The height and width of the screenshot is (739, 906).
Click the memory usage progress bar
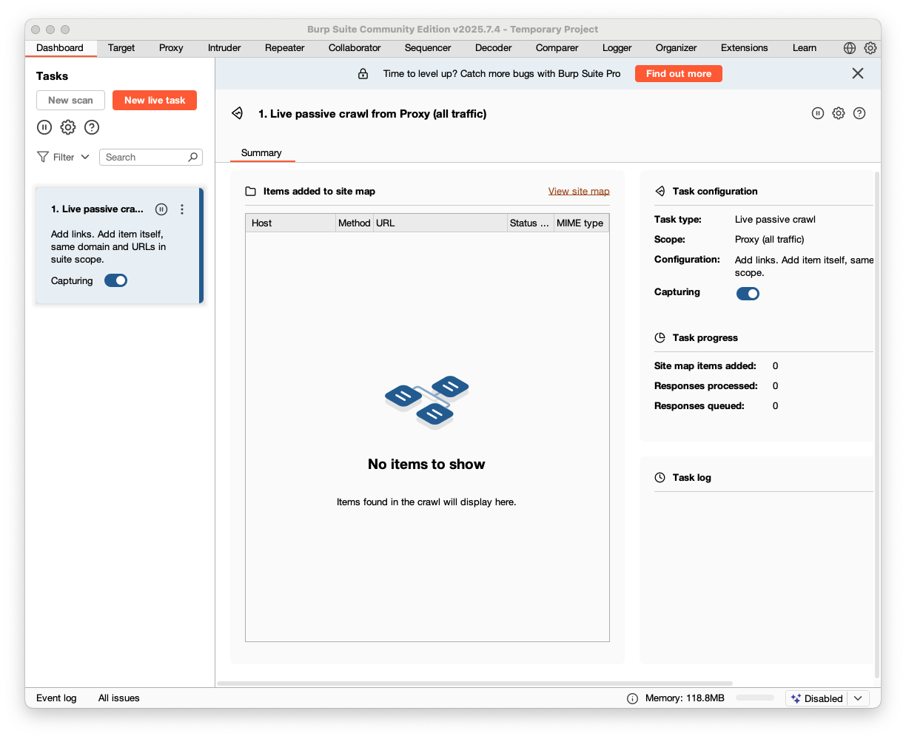(x=755, y=698)
